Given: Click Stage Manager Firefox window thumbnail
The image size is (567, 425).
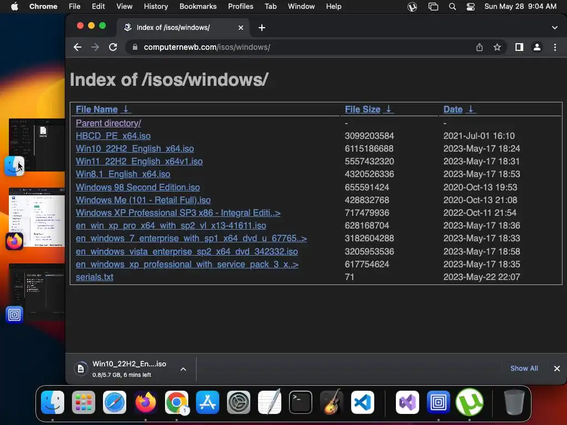Looking at the screenshot, I should pyautogui.click(x=37, y=217).
